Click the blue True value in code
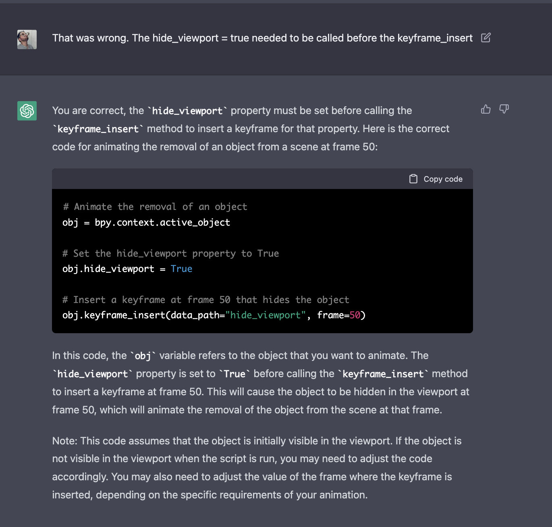The image size is (552, 527). point(181,269)
